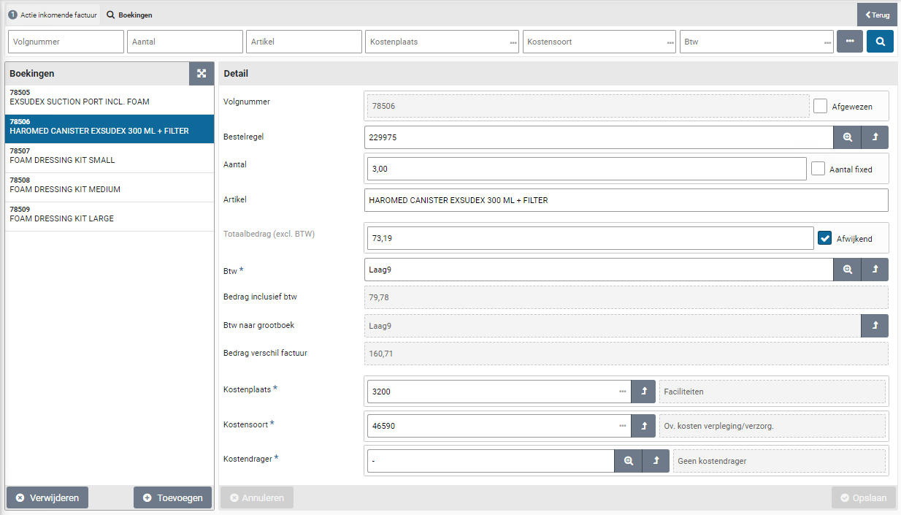Screen dimensions: 901x515
Task: Open Btw lookup magnifier icon
Action: tap(847, 270)
